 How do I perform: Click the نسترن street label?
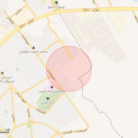click(x=28, y=113)
